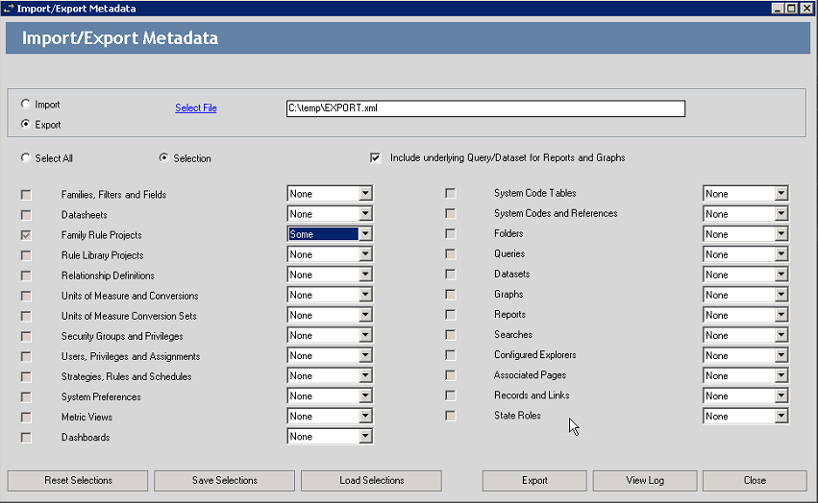The height and width of the screenshot is (503, 818).
Task: Open the System Code Tables dropdown
Action: click(746, 193)
